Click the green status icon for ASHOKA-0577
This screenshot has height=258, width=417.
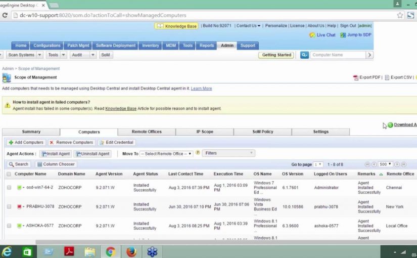point(19,226)
